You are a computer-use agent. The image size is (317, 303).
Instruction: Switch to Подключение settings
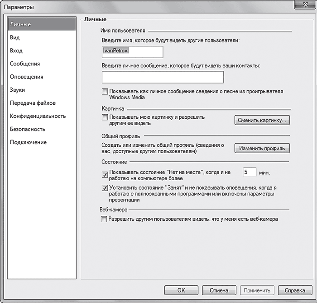(28, 142)
